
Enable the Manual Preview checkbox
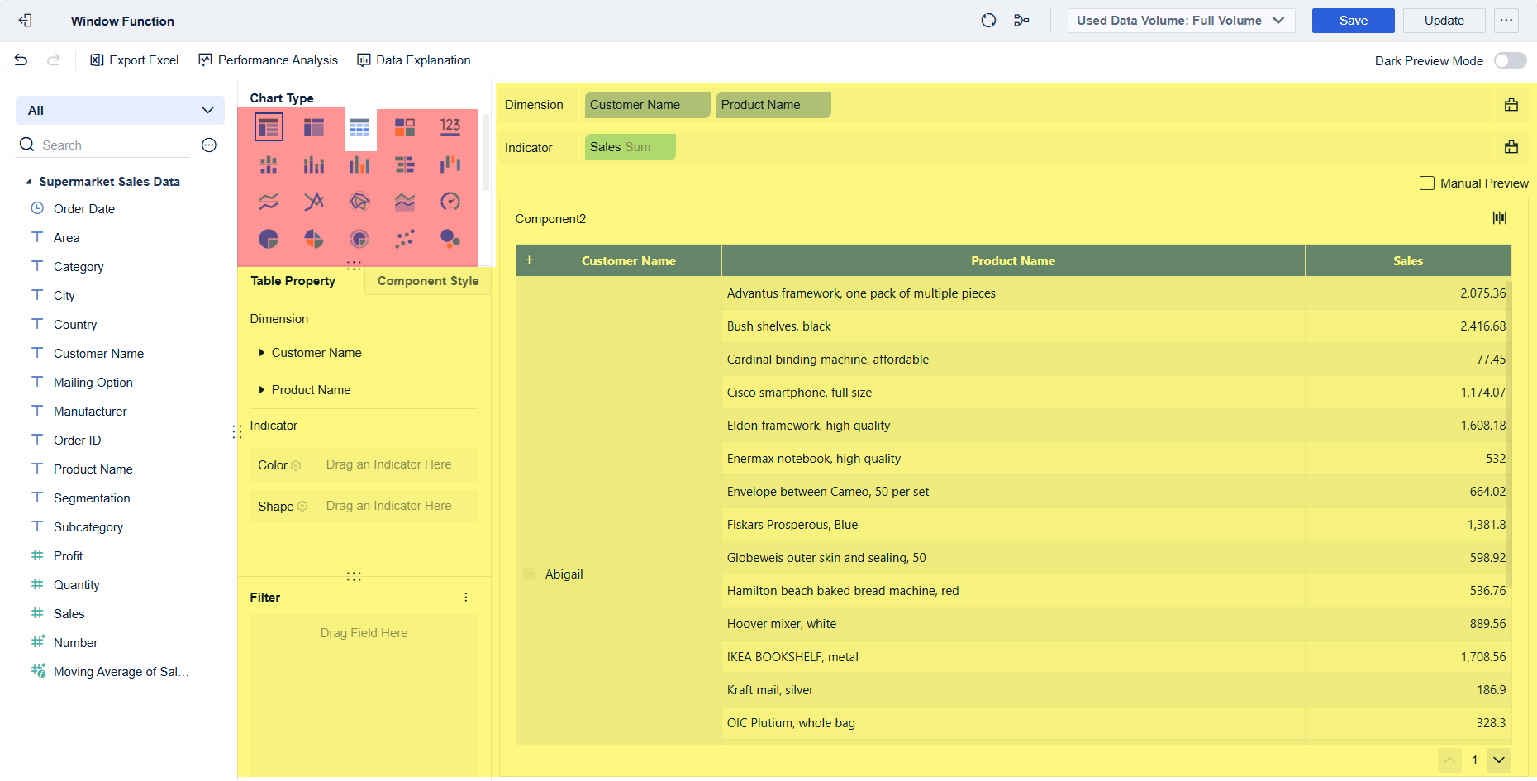(x=1427, y=183)
